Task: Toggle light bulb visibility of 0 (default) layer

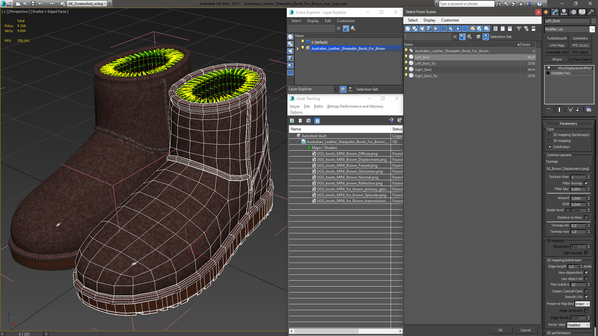Action: [x=302, y=42]
